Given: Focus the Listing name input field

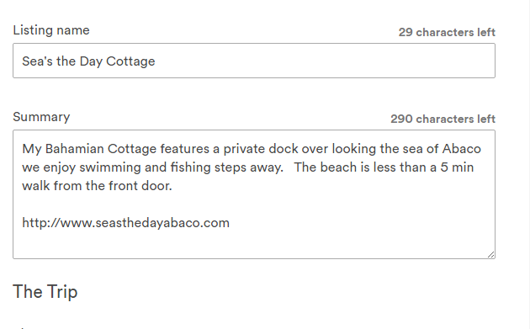Looking at the screenshot, I should 254,61.
